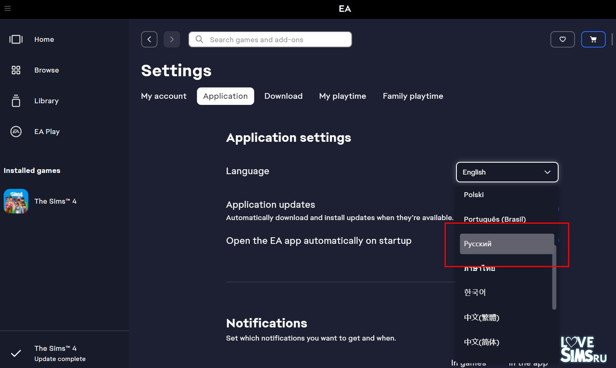Switch to the Application tab

pos(226,96)
